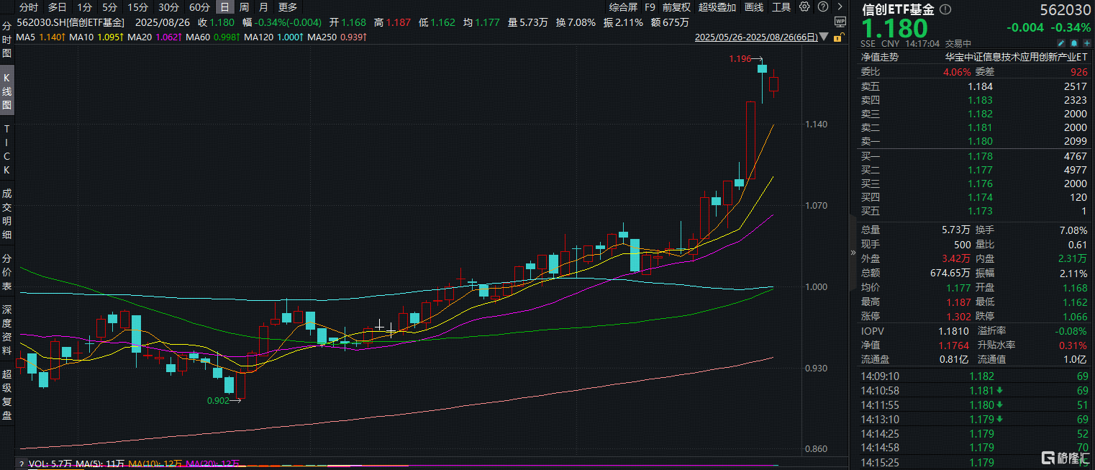Select the 60分 period tab

[x=199, y=7]
